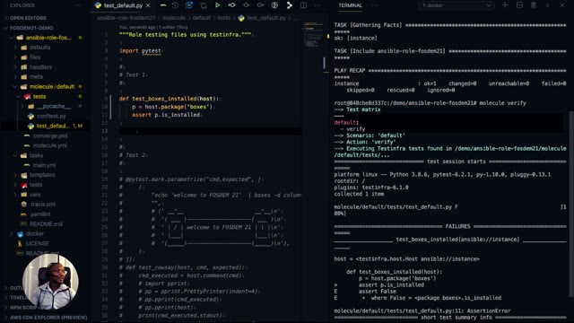Select the vars folder in explorer

[x=35, y=195]
